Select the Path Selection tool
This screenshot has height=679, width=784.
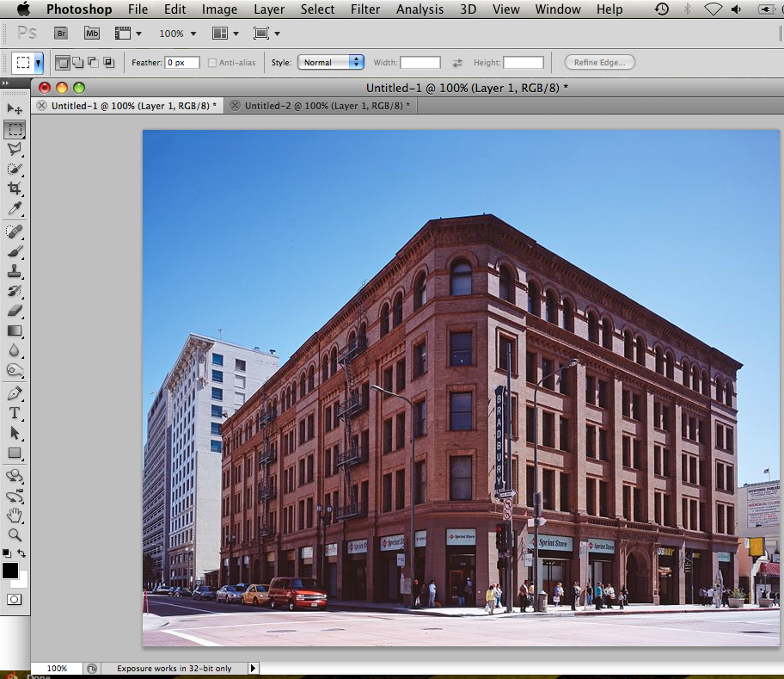tap(15, 433)
